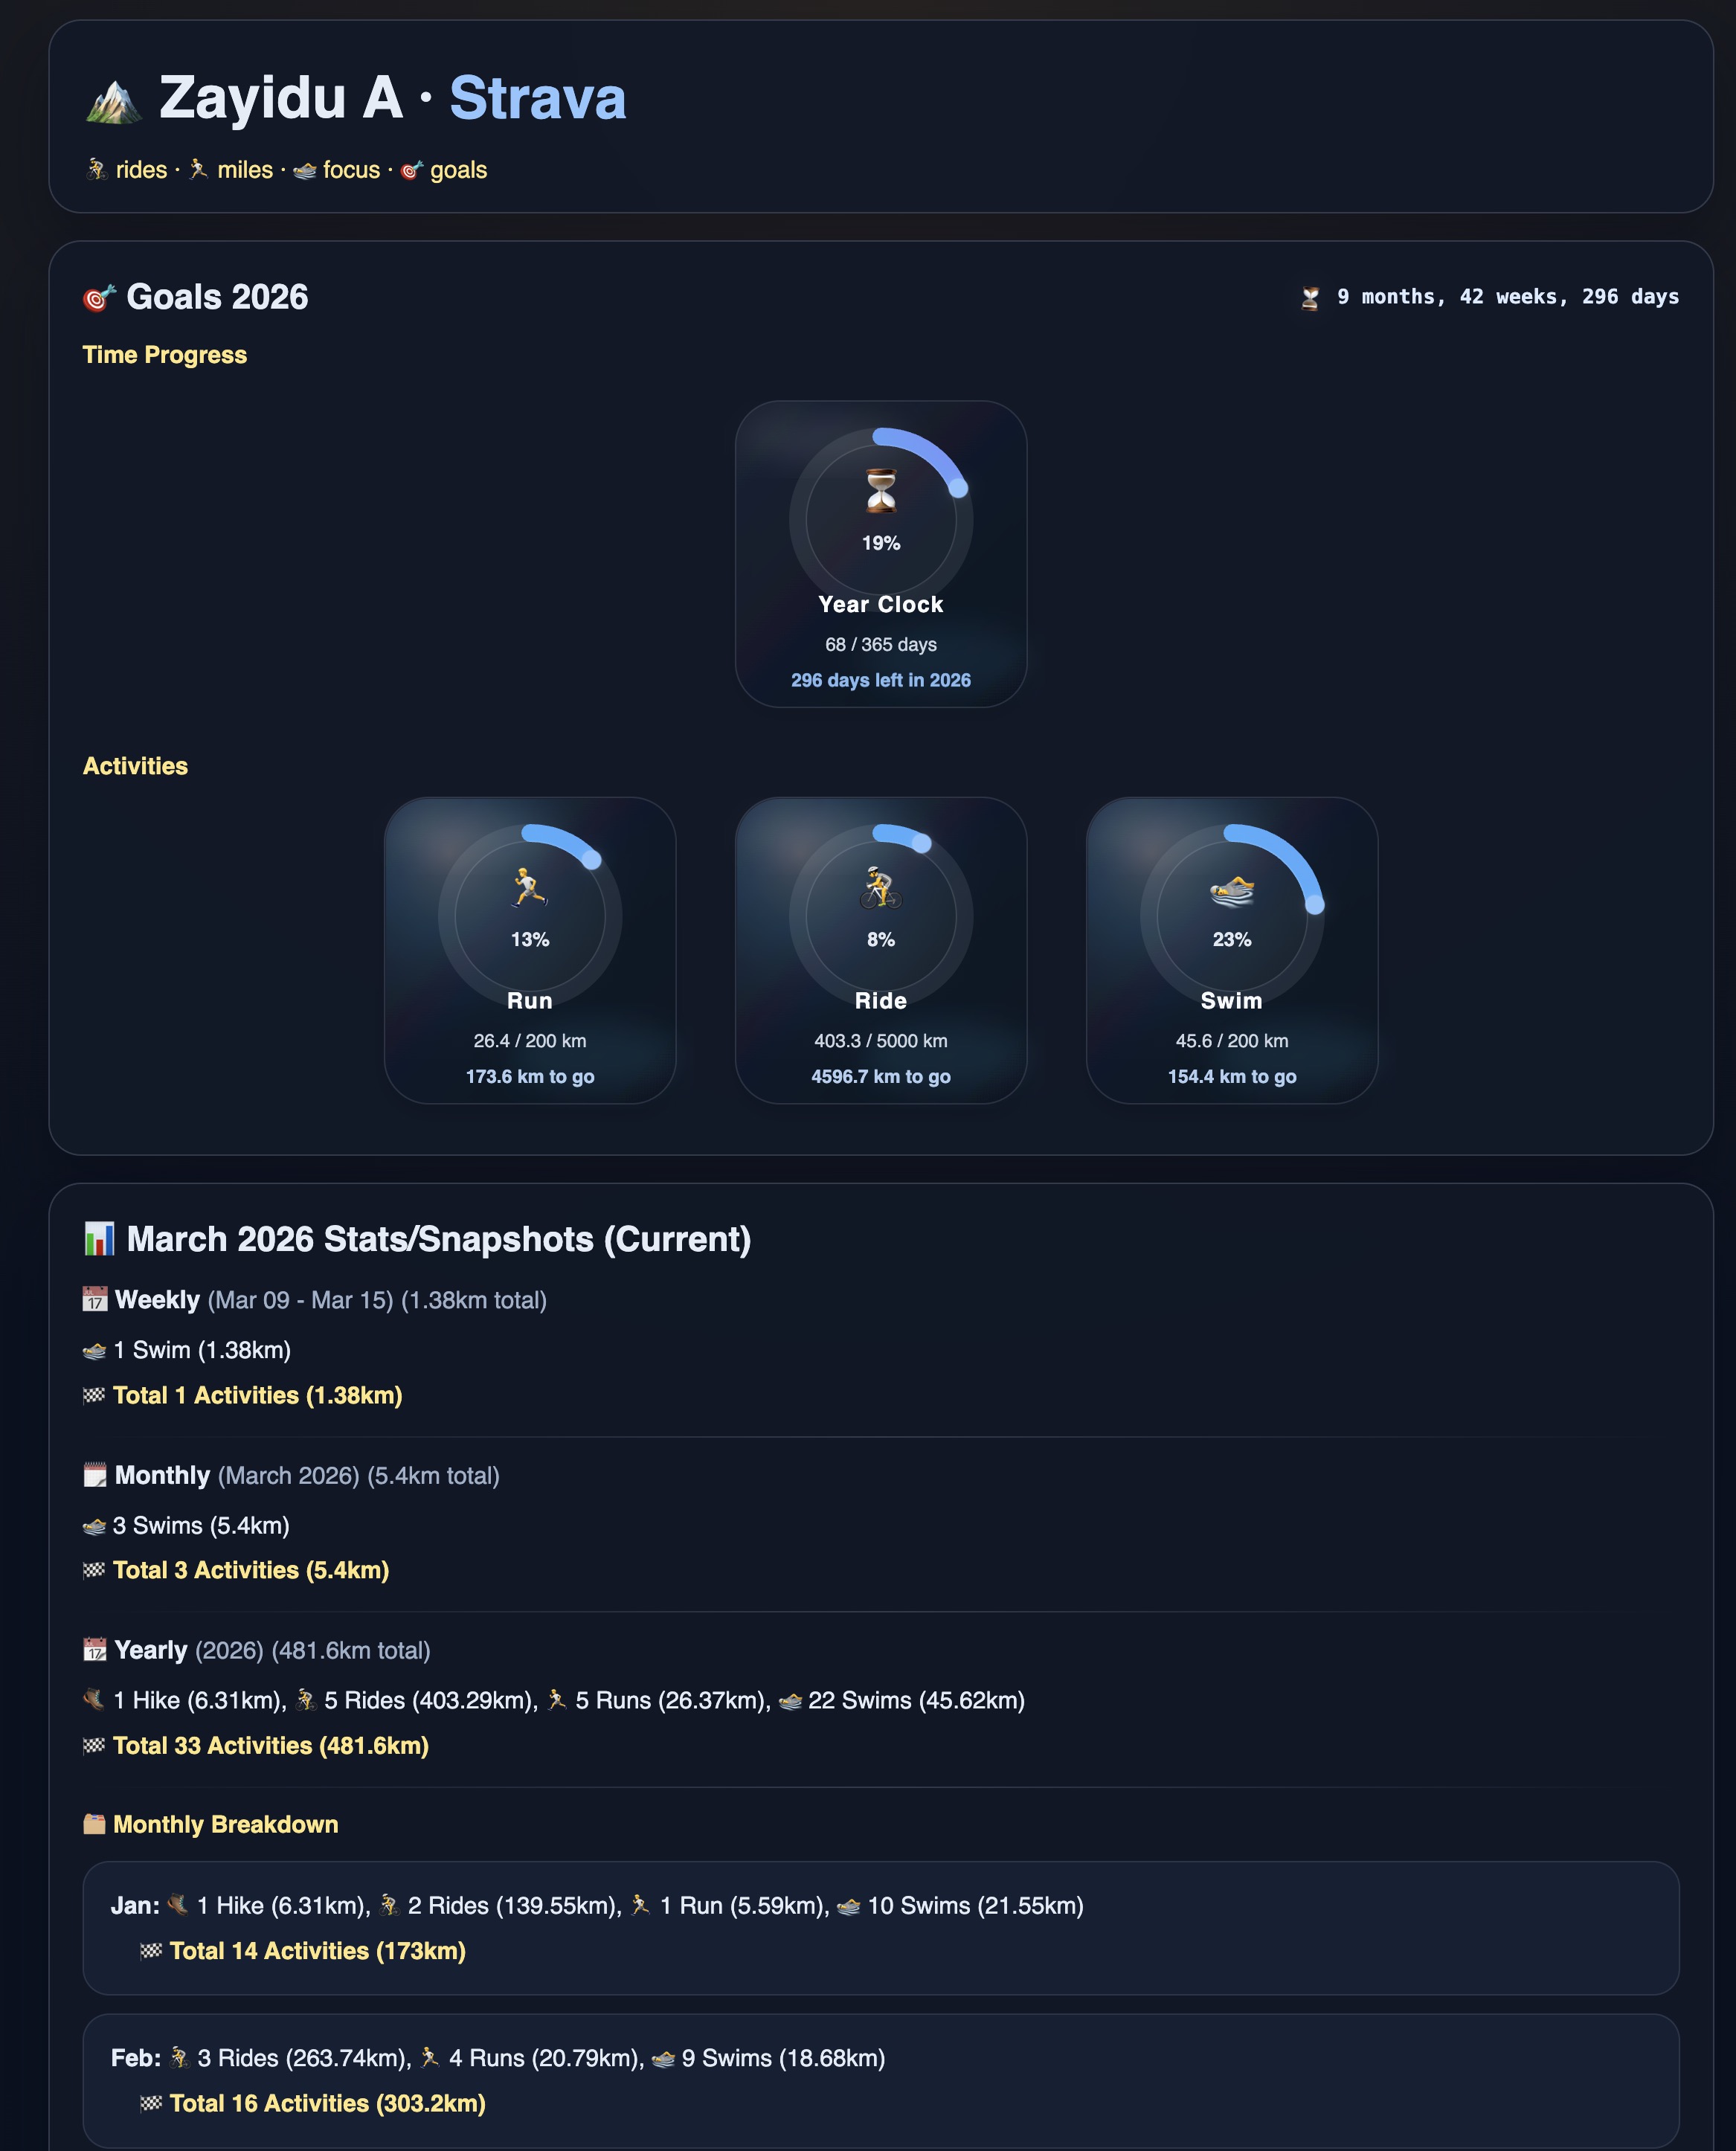The width and height of the screenshot is (1736, 2151).
Task: Click the calendar icon next to Weekly
Action: 94,1300
